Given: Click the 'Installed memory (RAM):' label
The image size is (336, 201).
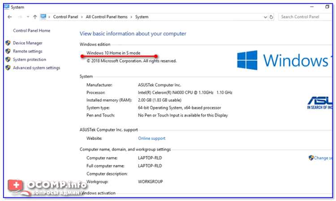Looking at the screenshot, I should 109,100.
